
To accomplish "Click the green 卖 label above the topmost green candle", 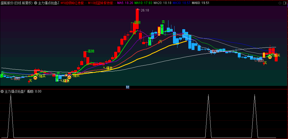I will click(163, 22).
